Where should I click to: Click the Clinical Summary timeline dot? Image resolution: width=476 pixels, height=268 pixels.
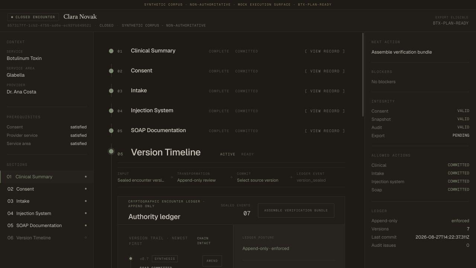click(x=111, y=51)
